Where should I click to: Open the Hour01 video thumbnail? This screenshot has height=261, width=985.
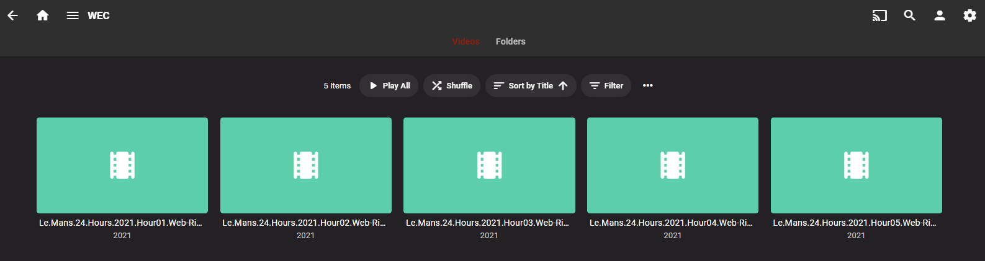[122, 165]
